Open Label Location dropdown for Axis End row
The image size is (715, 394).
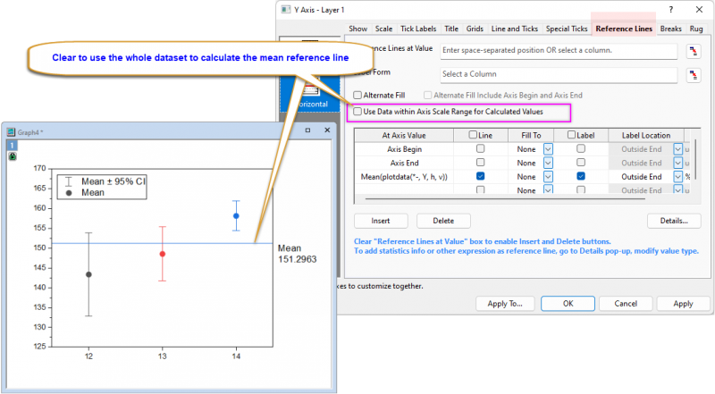pyautogui.click(x=678, y=163)
